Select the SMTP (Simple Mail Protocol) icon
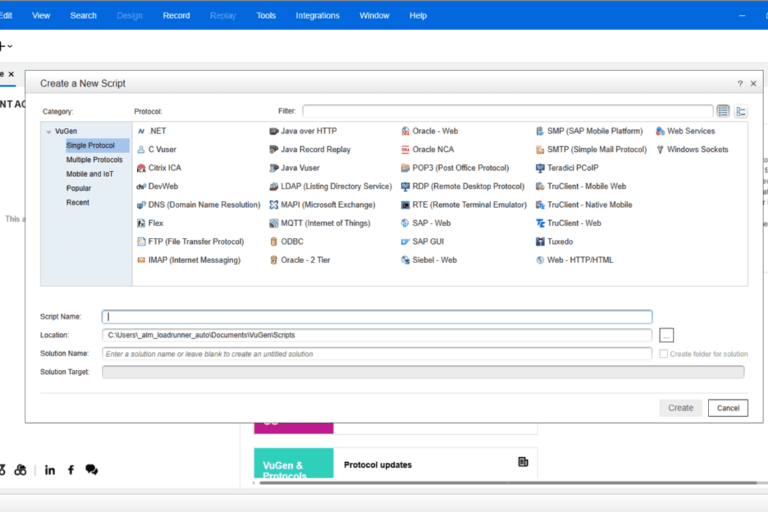768x512 pixels. pos(540,150)
